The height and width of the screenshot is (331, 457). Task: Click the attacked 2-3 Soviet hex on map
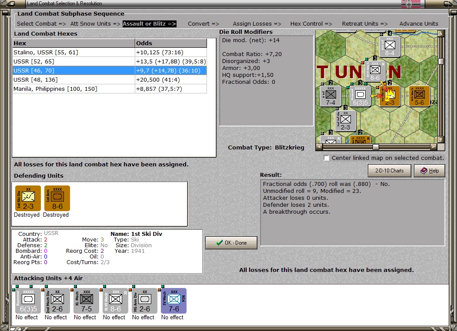click(390, 96)
